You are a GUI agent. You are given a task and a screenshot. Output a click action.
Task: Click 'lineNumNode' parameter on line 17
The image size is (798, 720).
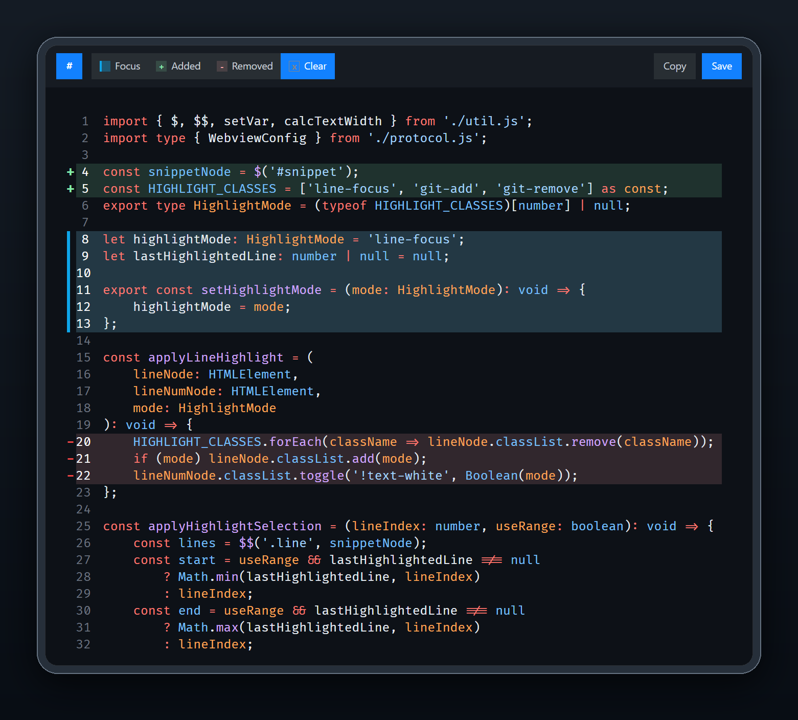click(174, 391)
